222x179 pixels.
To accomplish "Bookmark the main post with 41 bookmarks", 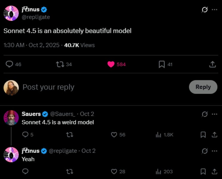I will coord(162,64).
